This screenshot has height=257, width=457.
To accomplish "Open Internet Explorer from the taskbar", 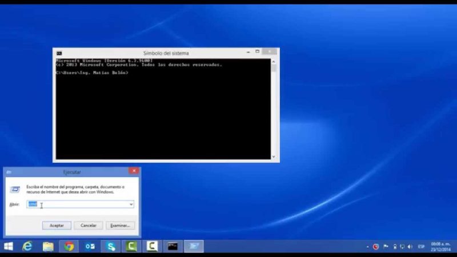I will pos(27,246).
